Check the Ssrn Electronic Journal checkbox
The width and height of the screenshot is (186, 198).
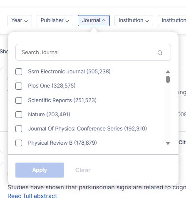pos(19,72)
